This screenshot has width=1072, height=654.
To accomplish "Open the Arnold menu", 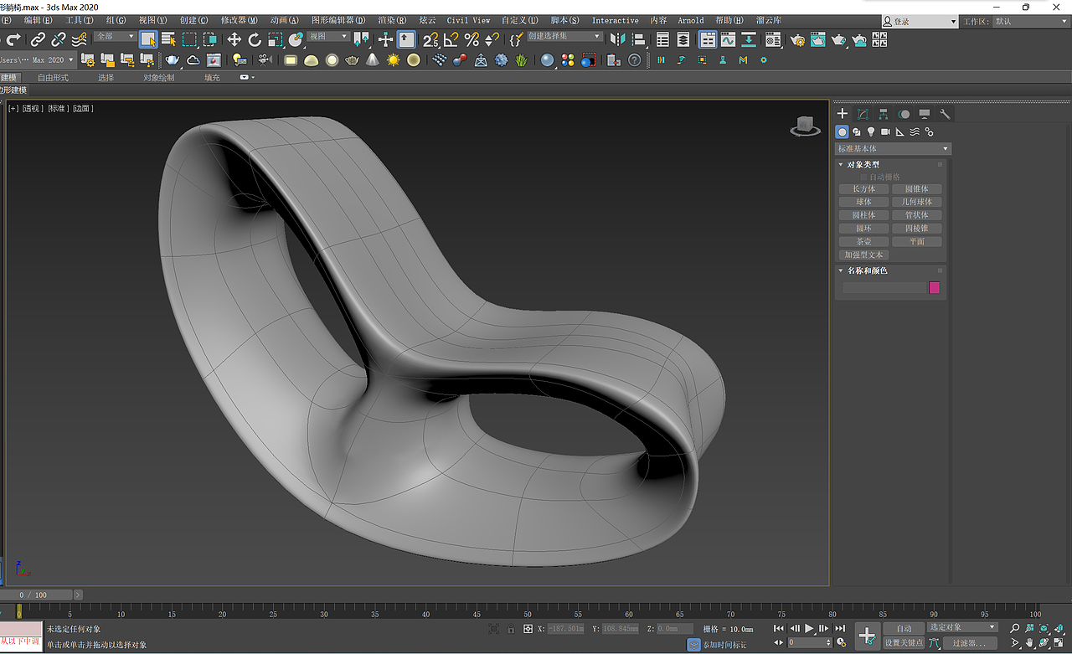I will [691, 20].
